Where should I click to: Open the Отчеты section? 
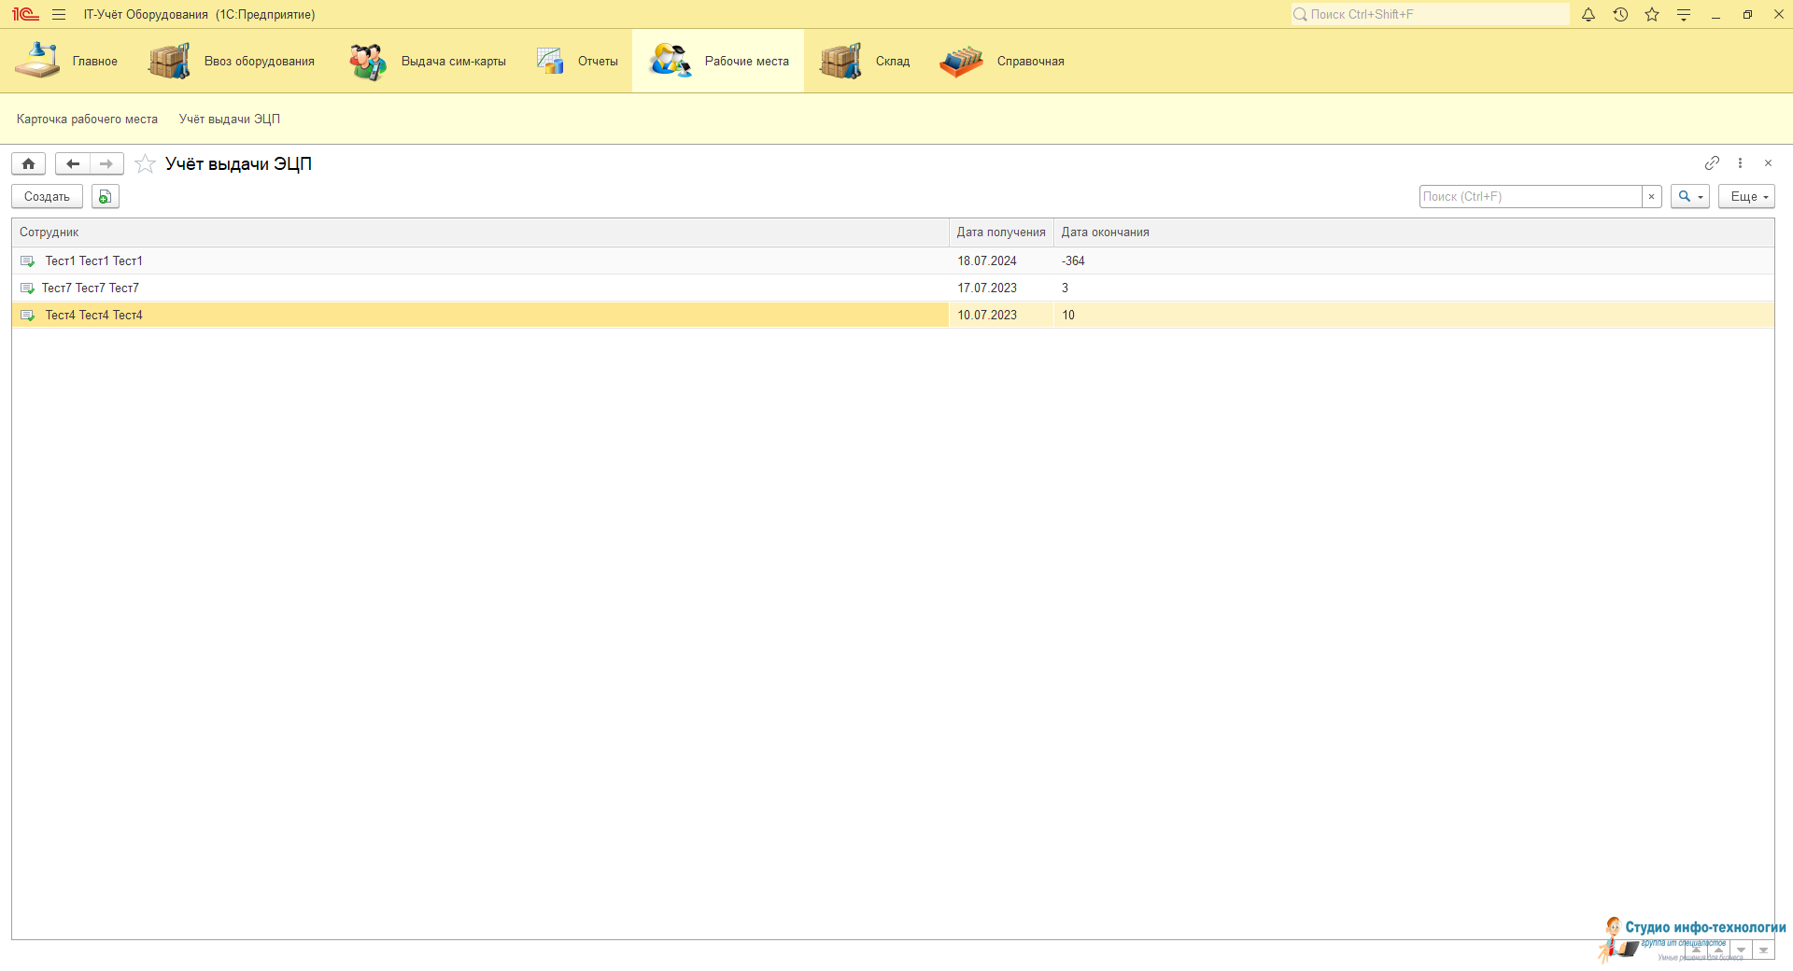pyautogui.click(x=578, y=62)
